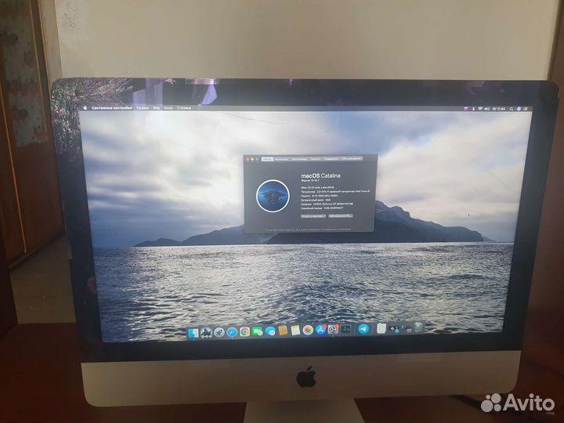Launch Telegram from the dock
This screenshot has width=564, height=423.
363,329
